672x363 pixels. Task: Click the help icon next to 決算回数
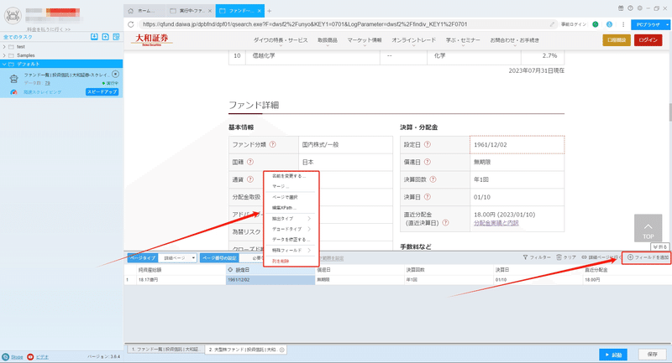[x=433, y=179]
